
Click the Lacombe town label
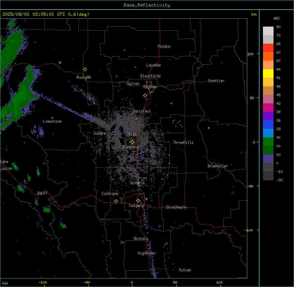point(153,65)
